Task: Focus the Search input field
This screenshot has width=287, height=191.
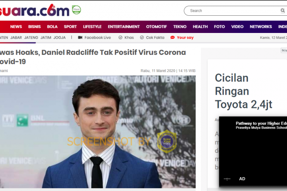Action: (234, 11)
